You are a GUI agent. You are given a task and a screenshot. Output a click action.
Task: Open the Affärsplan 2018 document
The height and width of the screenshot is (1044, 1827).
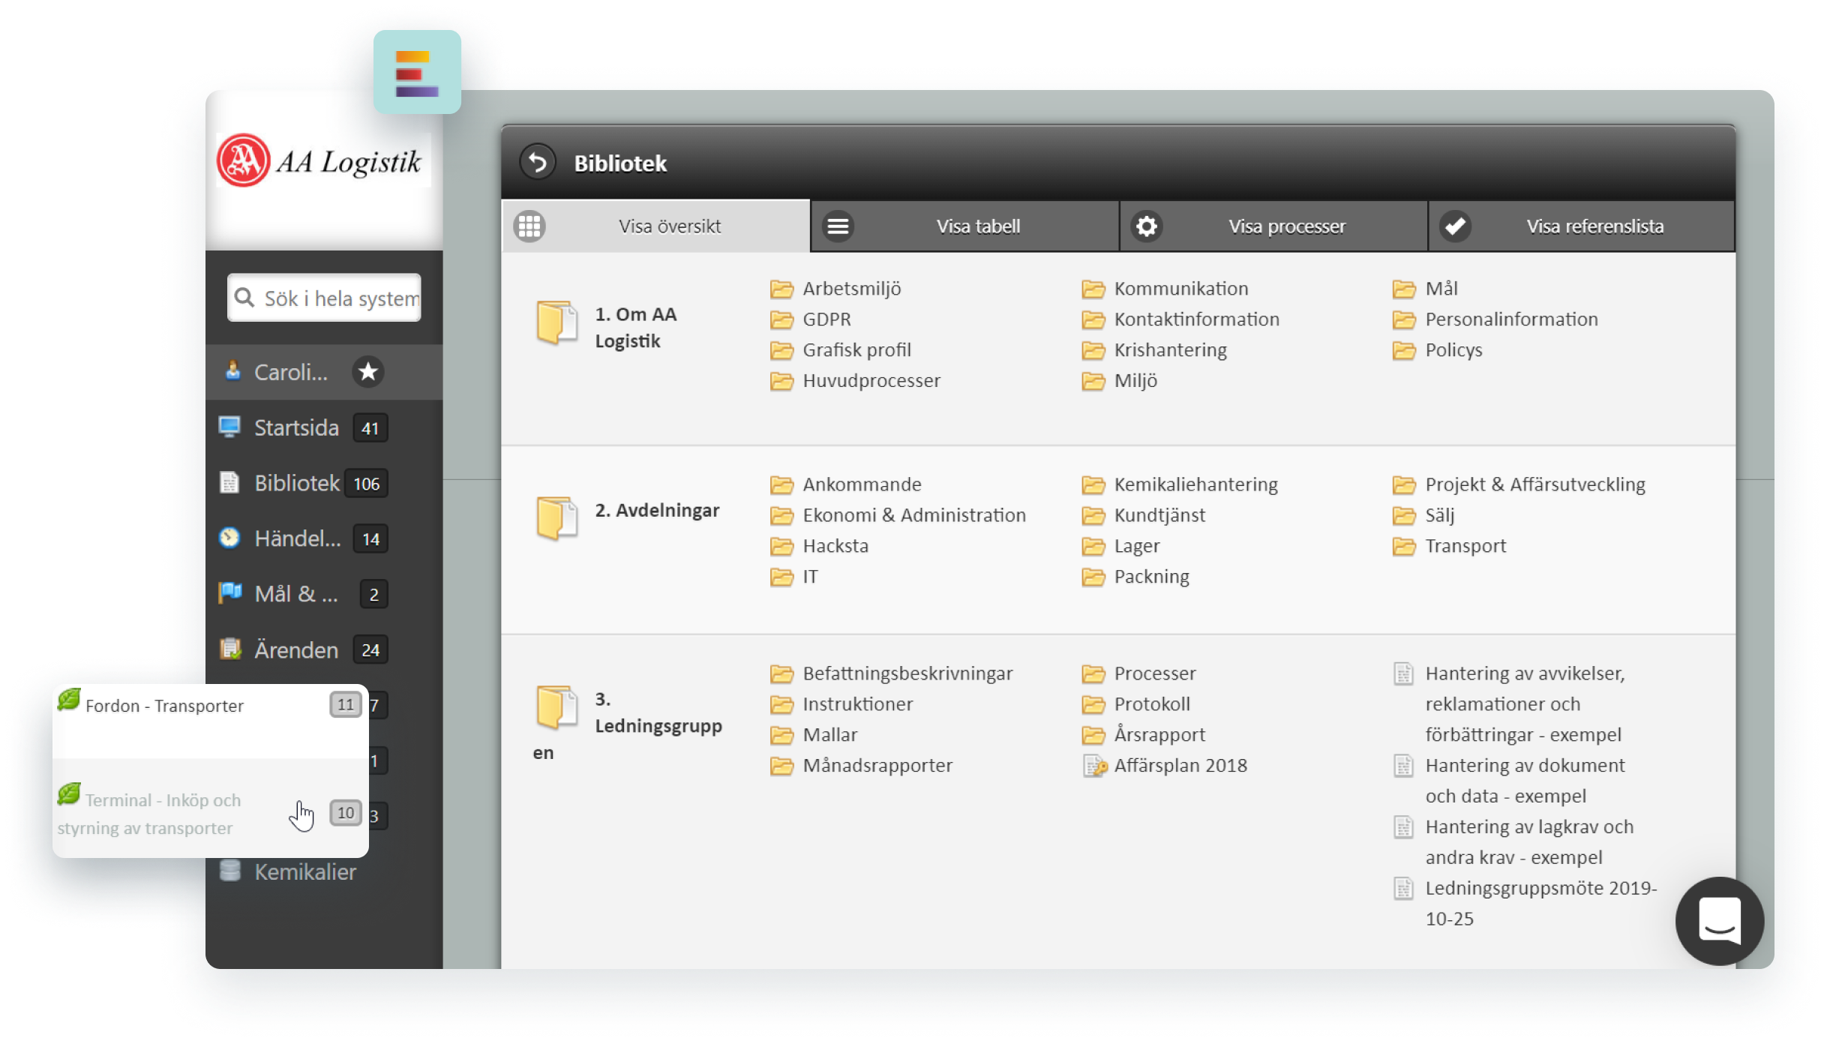click(1180, 765)
